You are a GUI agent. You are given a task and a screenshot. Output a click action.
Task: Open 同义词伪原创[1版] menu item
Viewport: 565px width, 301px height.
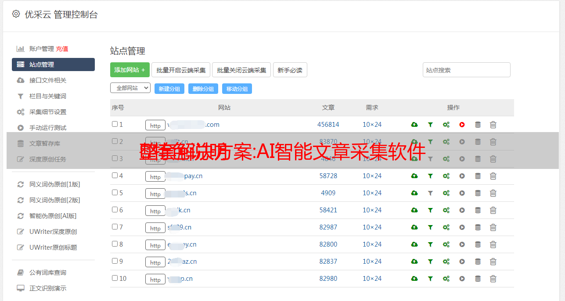click(x=55, y=184)
